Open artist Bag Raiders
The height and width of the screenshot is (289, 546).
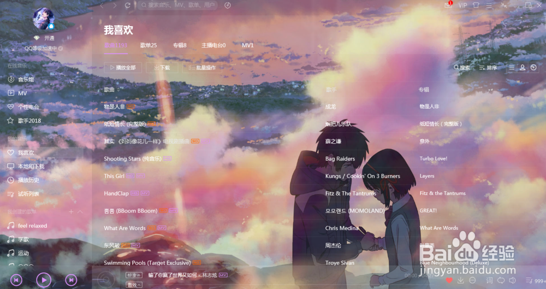point(340,158)
